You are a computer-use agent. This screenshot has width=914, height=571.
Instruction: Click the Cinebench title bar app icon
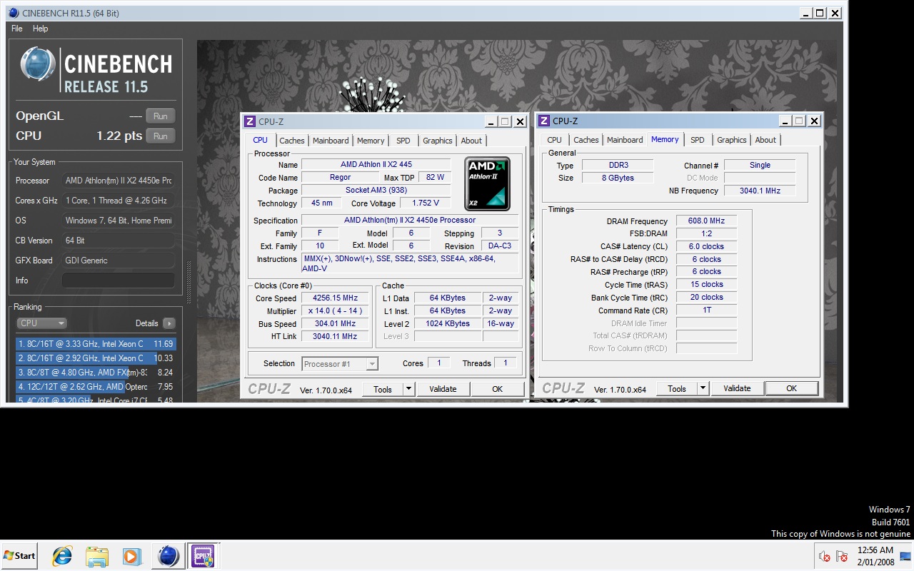coord(14,13)
